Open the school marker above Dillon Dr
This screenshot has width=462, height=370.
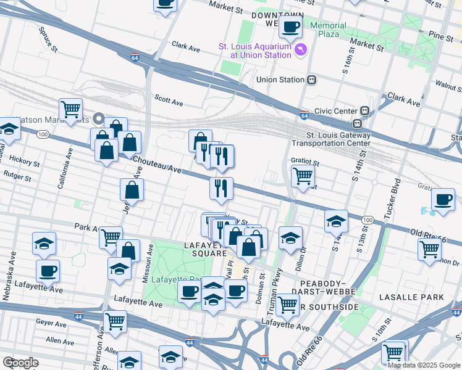coord(290,239)
